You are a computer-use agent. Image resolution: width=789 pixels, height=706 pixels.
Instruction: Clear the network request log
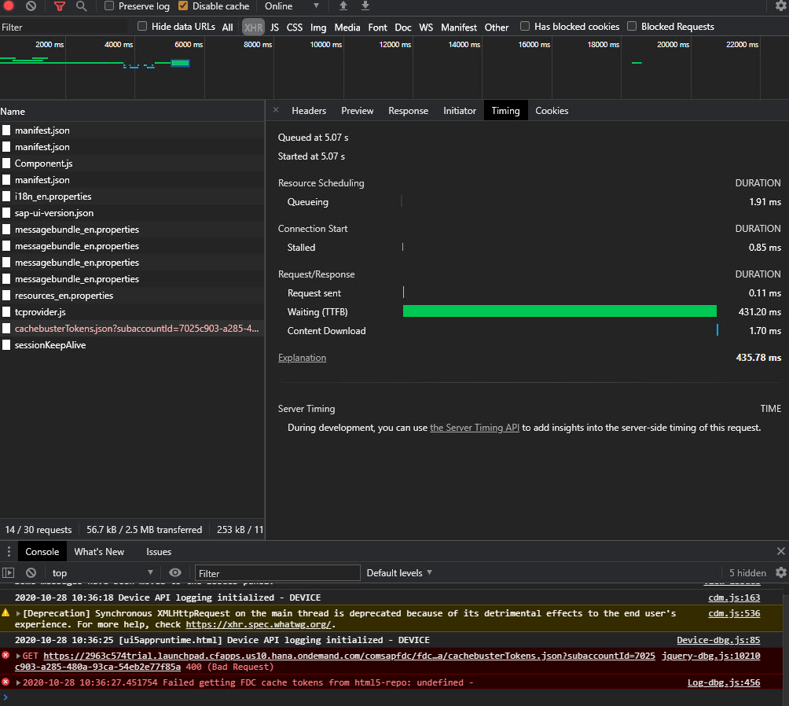[x=31, y=6]
